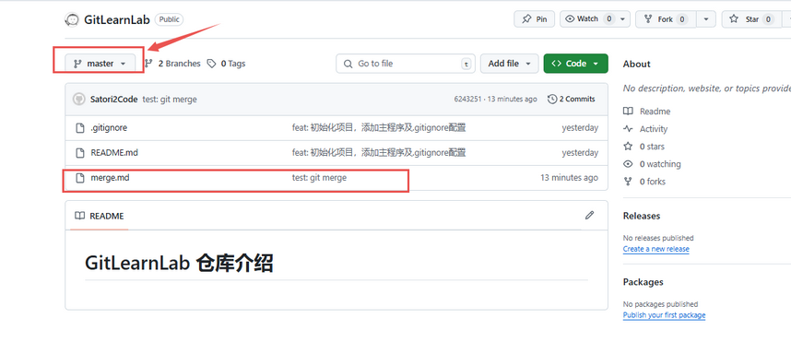Screen dimensions: 803x342
Task: Click the Watch button
Action: tap(589, 19)
